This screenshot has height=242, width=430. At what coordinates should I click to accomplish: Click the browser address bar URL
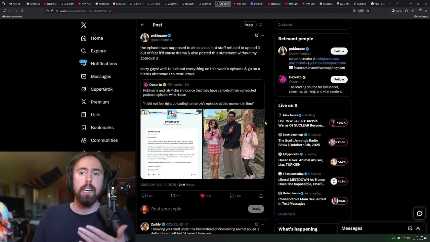(85, 11)
